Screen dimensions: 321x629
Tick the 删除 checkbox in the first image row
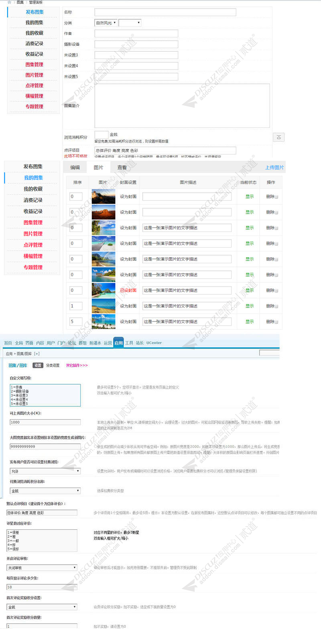pyautogui.click(x=276, y=197)
